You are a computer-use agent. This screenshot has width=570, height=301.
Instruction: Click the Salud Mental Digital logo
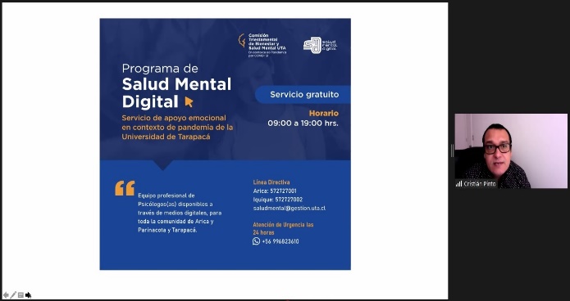pos(320,45)
